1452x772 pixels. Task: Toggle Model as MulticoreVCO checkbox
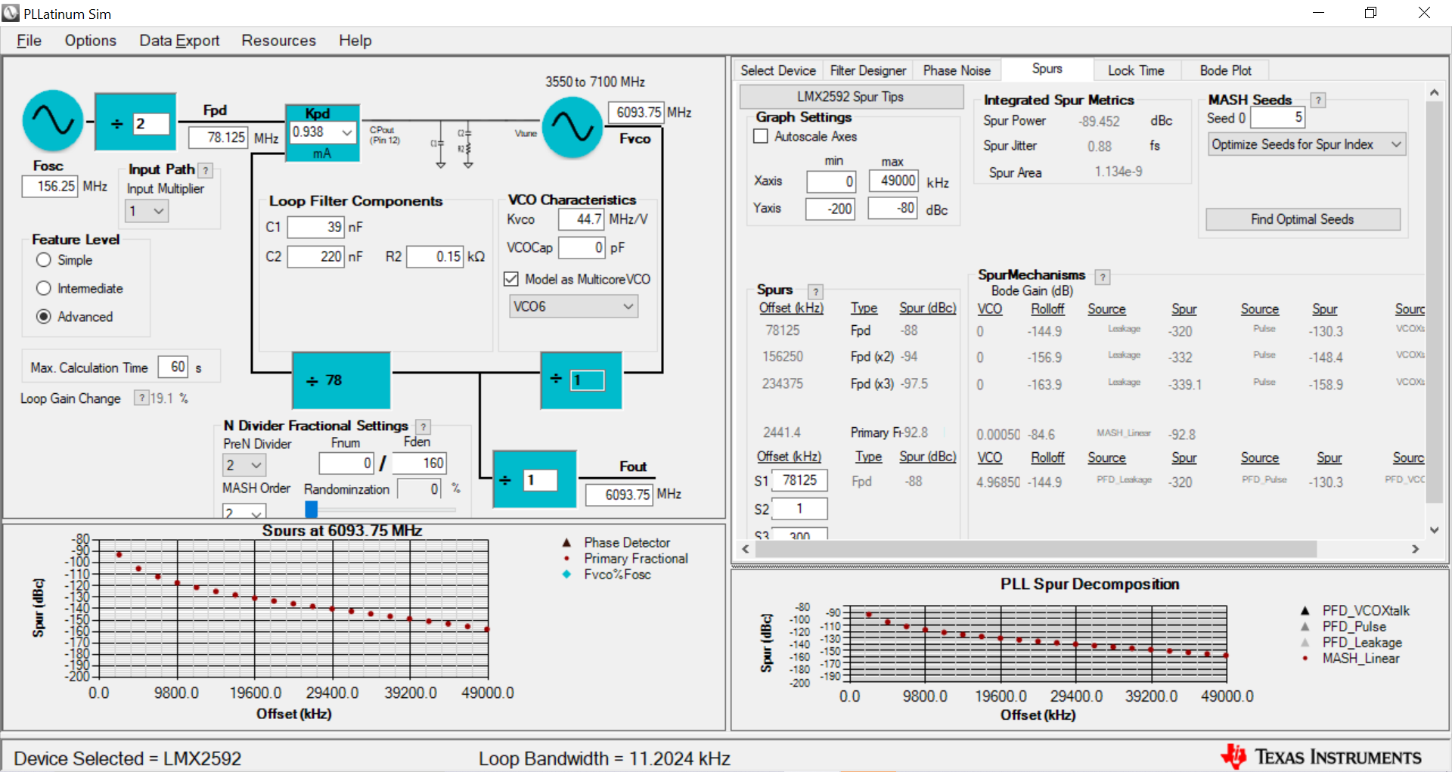[x=511, y=279]
